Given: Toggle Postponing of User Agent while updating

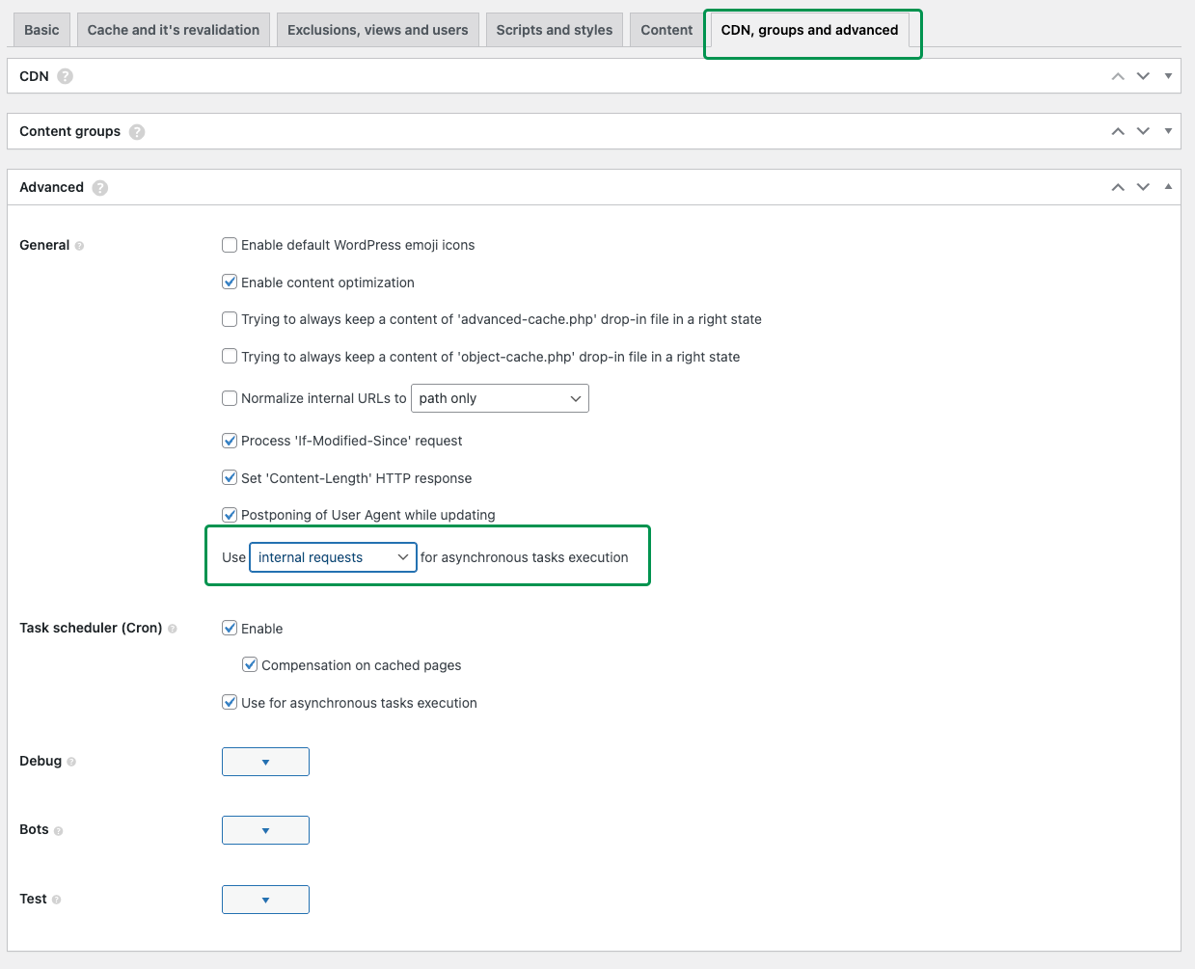Looking at the screenshot, I should 230,515.
